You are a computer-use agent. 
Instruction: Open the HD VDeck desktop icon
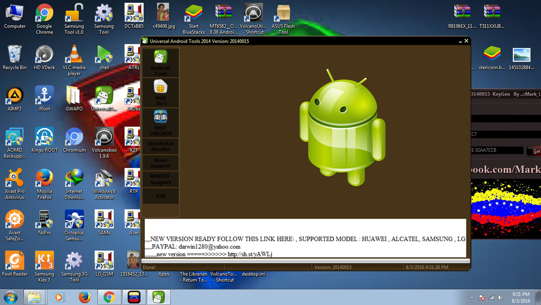(x=44, y=58)
